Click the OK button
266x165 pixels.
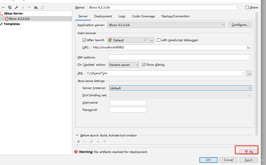click(208, 160)
